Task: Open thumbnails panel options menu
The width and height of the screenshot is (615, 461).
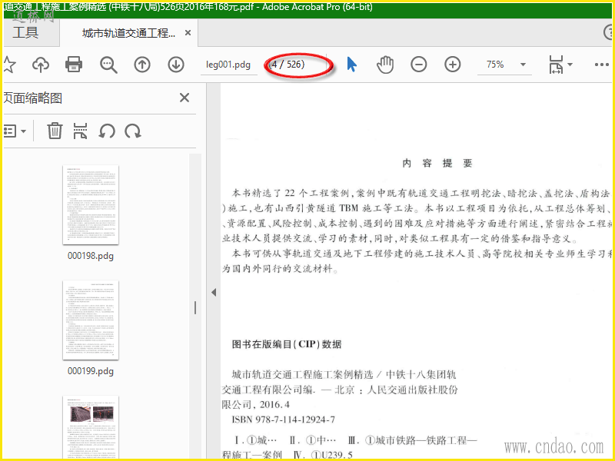Action: [x=15, y=131]
